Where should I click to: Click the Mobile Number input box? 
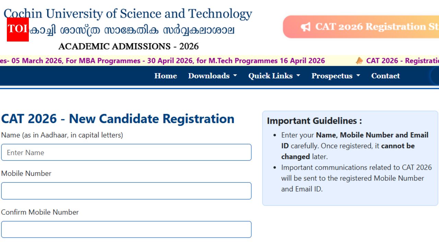126,191
